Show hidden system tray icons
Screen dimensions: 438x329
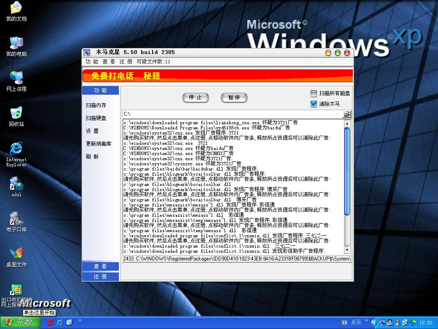[x=374, y=323]
